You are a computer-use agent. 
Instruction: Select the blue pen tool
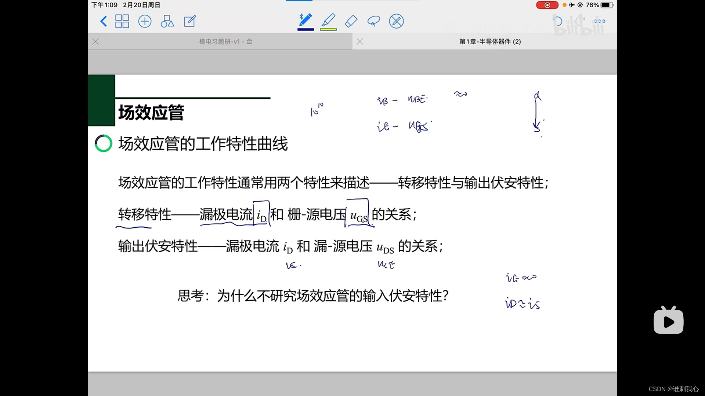tap(305, 20)
